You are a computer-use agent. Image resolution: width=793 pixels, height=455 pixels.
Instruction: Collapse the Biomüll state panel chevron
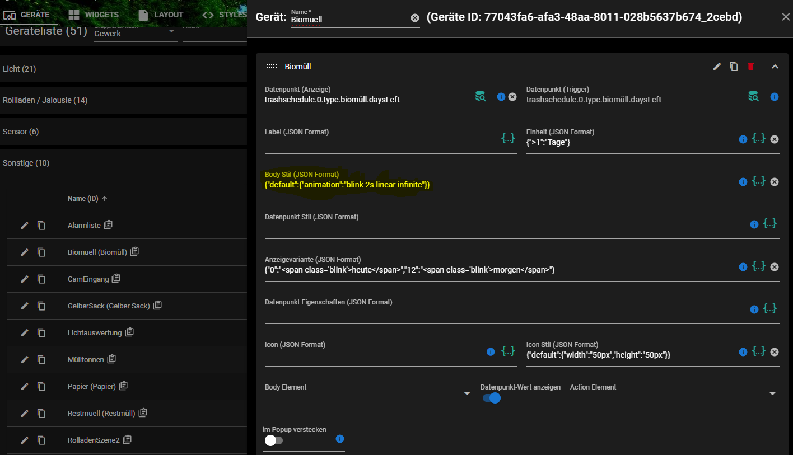[x=775, y=67]
